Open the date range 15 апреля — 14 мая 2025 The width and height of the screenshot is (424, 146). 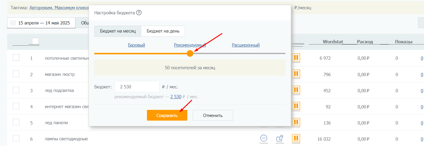(x=41, y=23)
